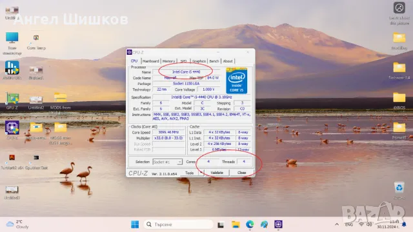Click the Technology value 22 nm

tap(162, 90)
